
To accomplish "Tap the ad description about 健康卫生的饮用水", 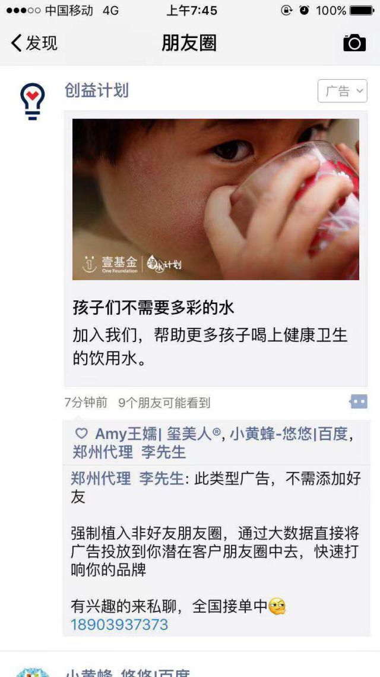I will 210,347.
